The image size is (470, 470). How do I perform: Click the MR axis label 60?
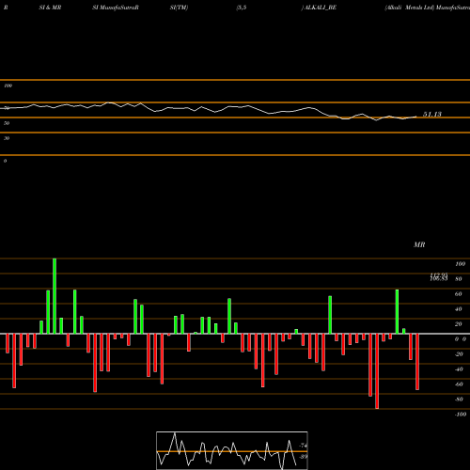[x=459, y=294]
